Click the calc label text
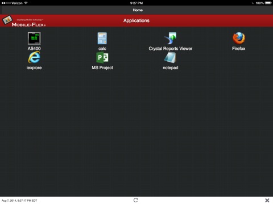 pos(102,49)
